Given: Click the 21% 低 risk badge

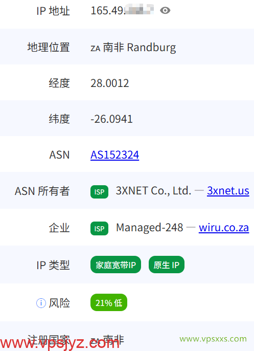Looking at the screenshot, I should [x=109, y=302].
